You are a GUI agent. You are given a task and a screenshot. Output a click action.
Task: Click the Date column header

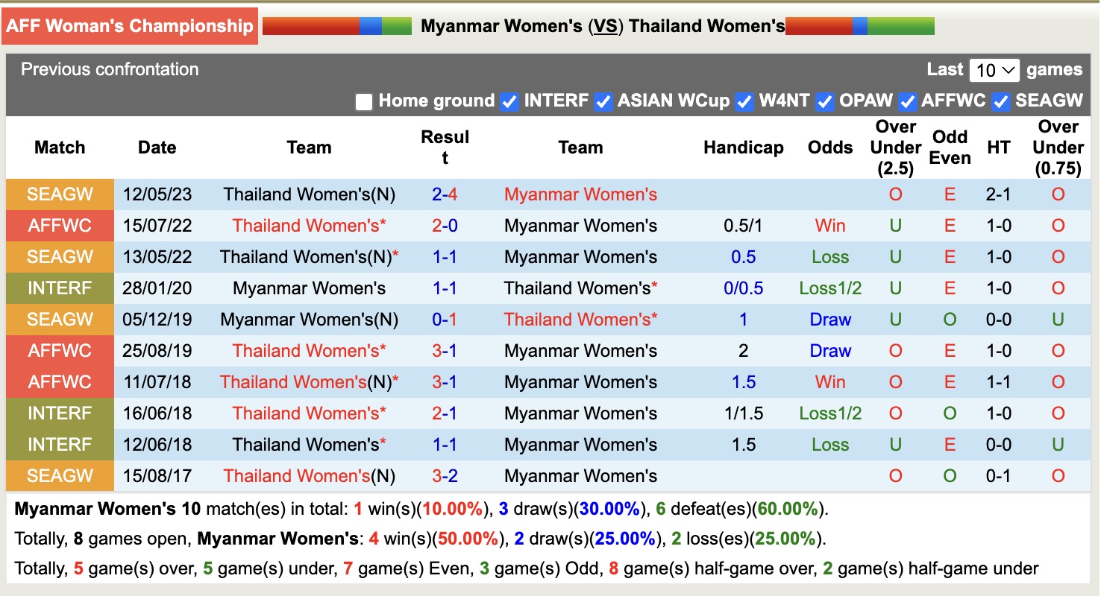click(x=157, y=148)
